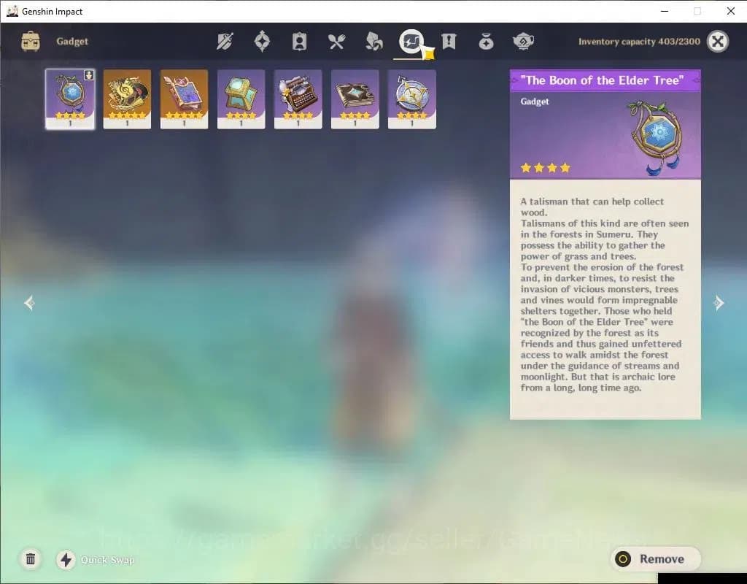Close the inventory with the X button
The height and width of the screenshot is (584, 747).
point(718,42)
